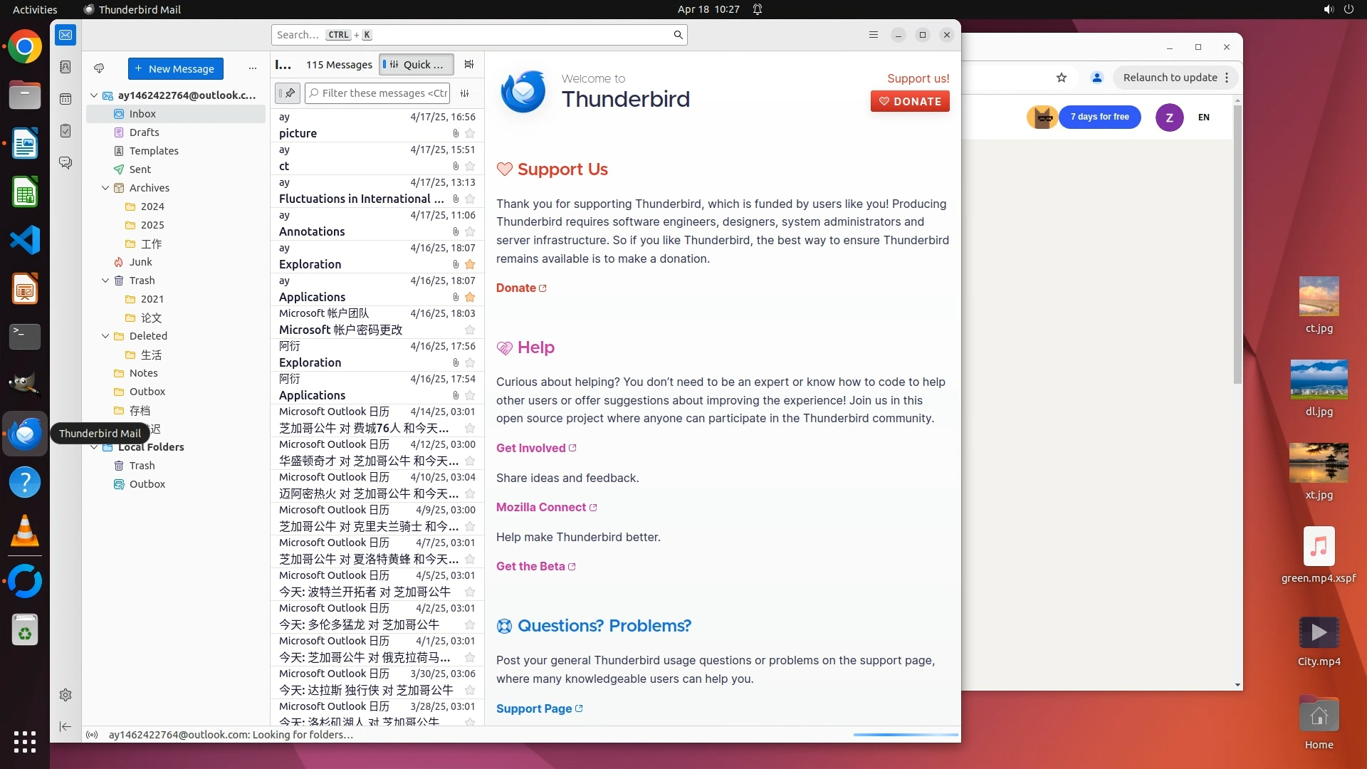Open the Thunderbird hamburger app menu

874,35
